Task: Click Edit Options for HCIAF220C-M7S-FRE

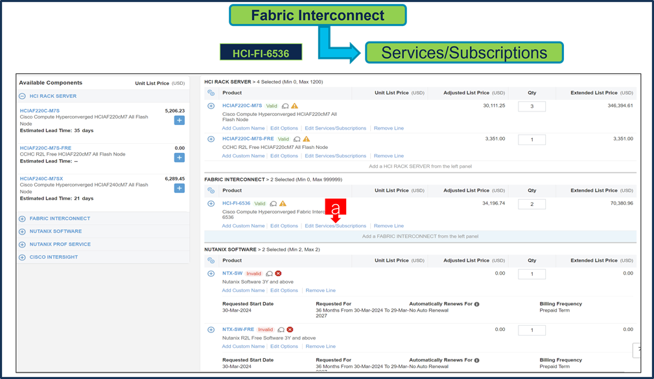Action: (x=284, y=156)
